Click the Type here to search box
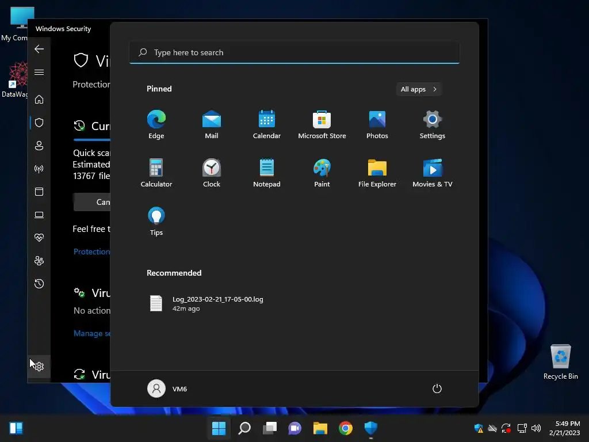This screenshot has height=442, width=589. pyautogui.click(x=294, y=52)
